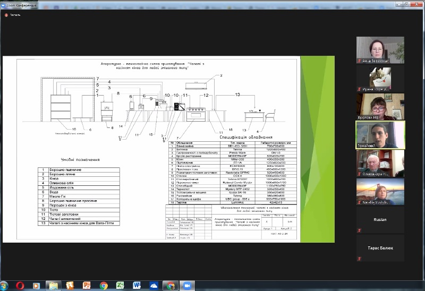Click muted mic icon on cat avatar tile

pyautogui.click(x=360, y=89)
